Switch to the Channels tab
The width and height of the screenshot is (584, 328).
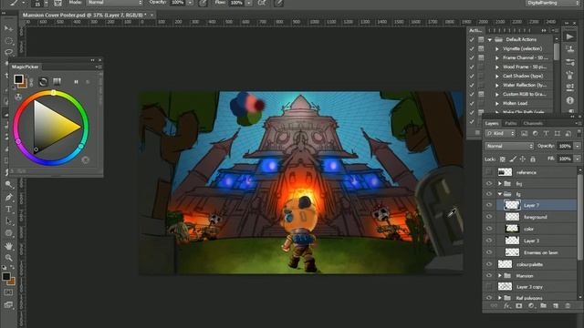533,123
